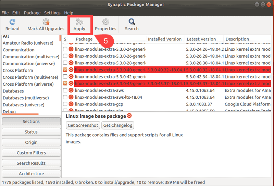Screen dimensions: 274x186
Task: Switch to the Origin filter
Action: (x=31, y=142)
